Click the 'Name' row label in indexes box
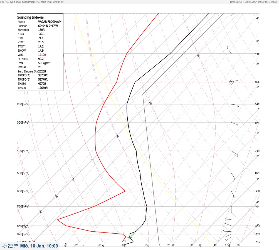279x250 pixels. pos(21,22)
